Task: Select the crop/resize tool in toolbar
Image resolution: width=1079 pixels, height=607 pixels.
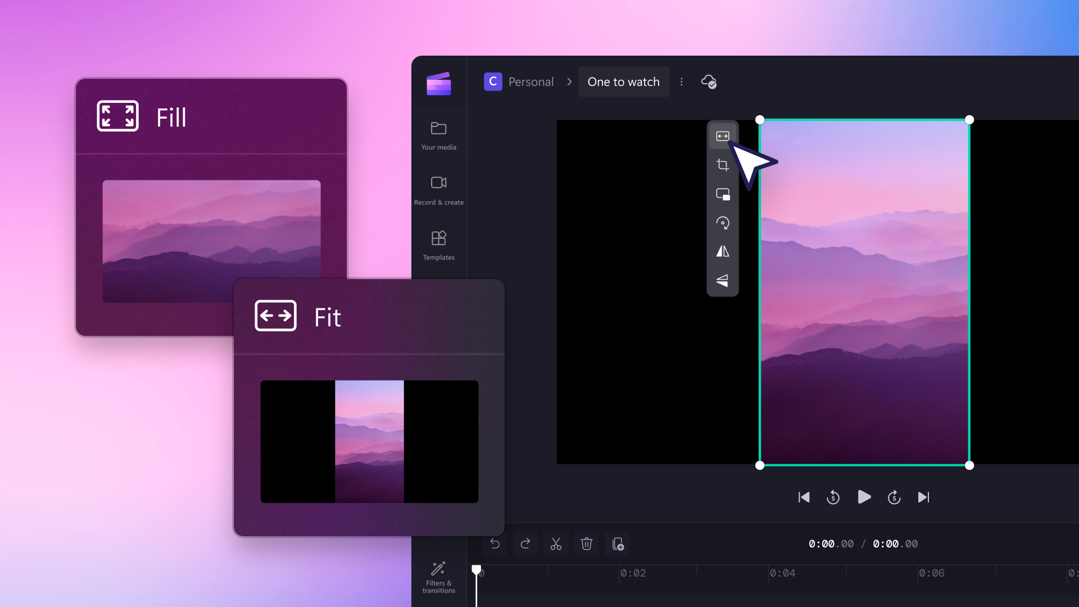Action: 722,165
